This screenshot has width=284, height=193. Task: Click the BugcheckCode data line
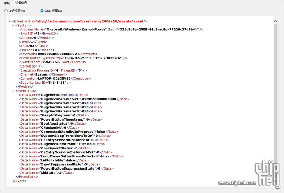pyautogui.click(x=53, y=95)
